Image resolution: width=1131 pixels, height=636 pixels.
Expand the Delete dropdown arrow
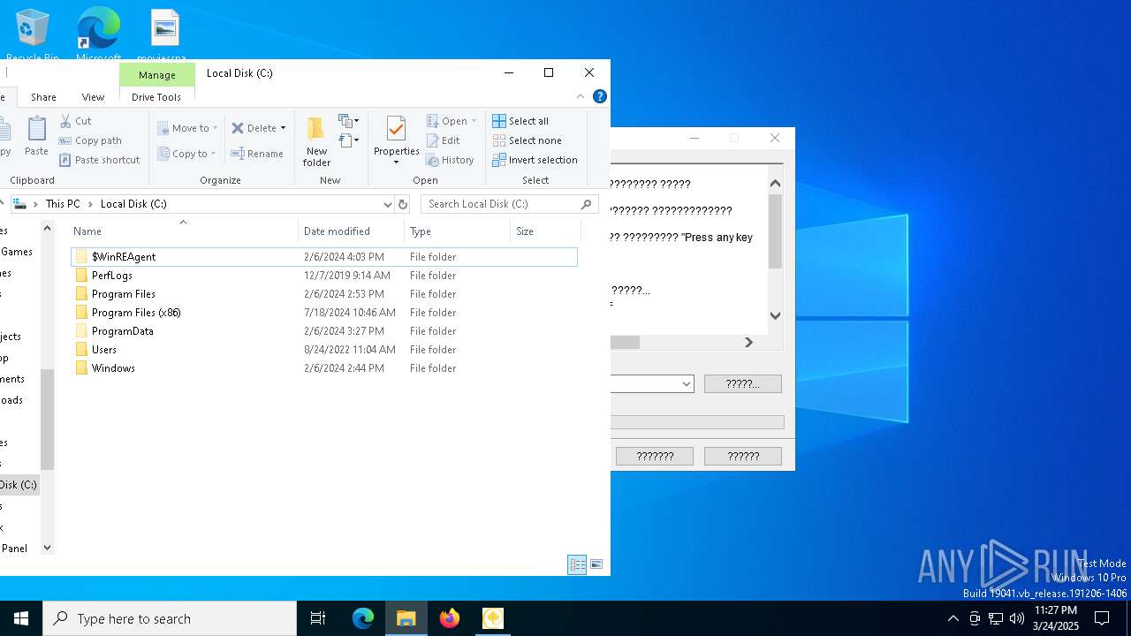pyautogui.click(x=283, y=128)
